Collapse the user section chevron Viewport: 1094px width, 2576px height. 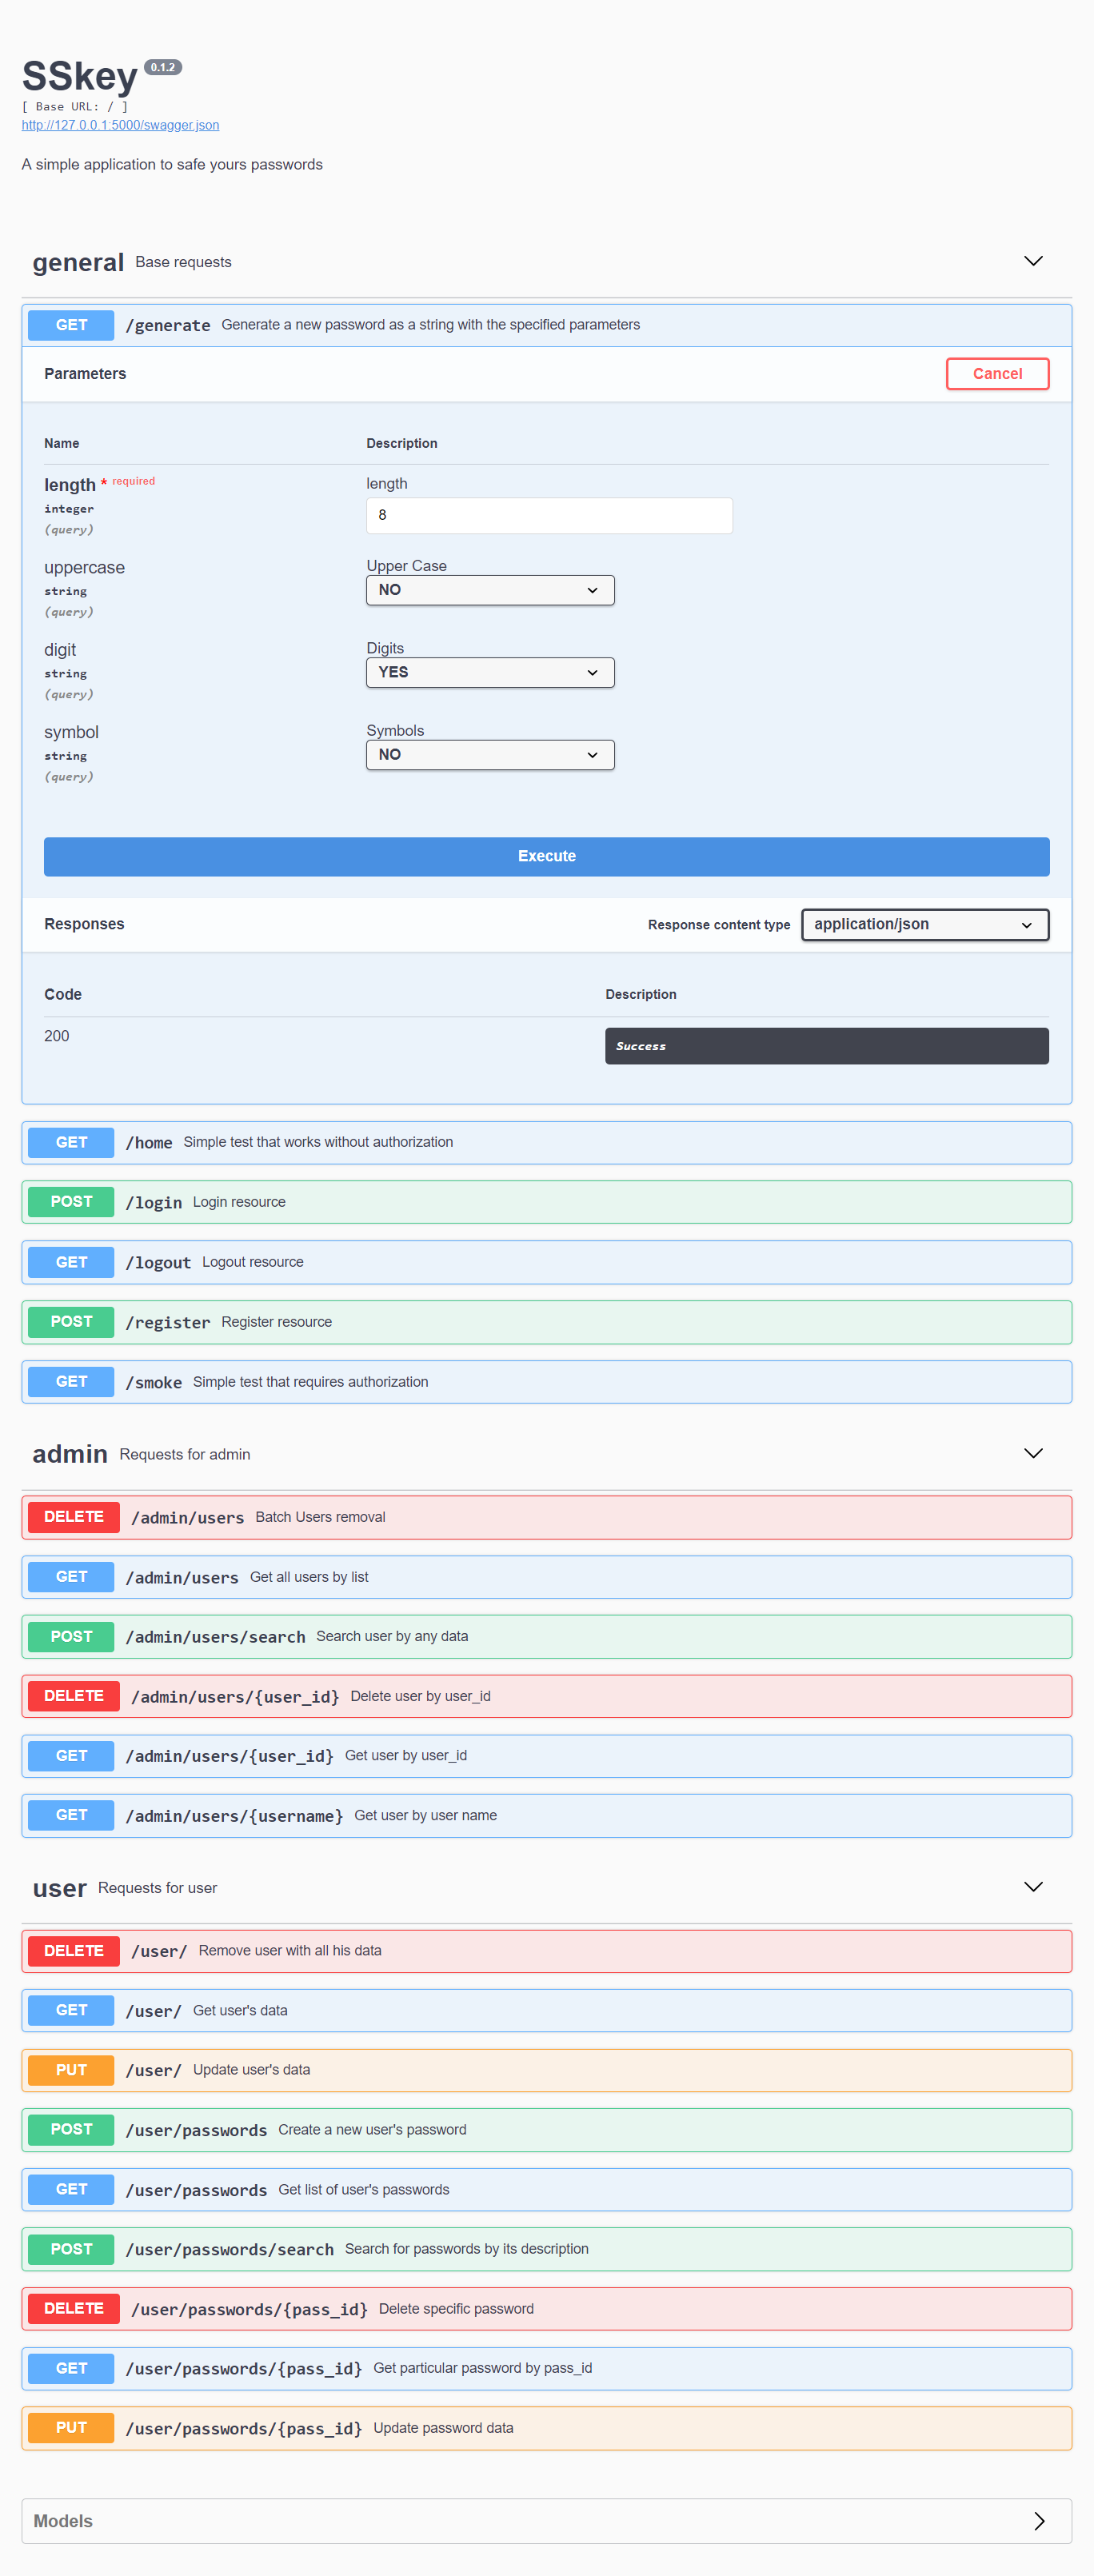[x=1033, y=1887]
